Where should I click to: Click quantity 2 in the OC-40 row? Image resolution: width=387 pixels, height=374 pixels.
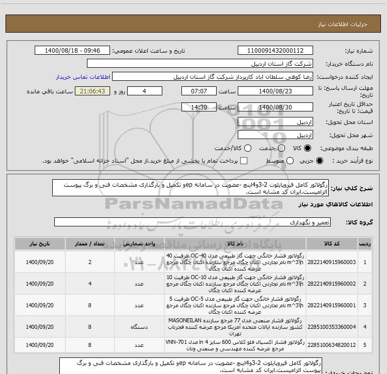click(x=90, y=262)
